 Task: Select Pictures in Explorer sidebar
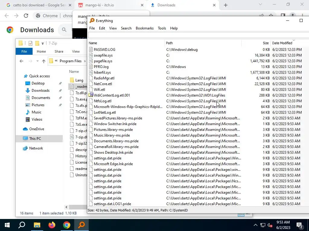click(38, 105)
